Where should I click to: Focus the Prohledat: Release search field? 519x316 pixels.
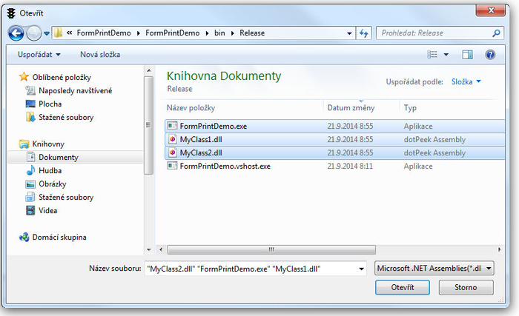(x=440, y=33)
